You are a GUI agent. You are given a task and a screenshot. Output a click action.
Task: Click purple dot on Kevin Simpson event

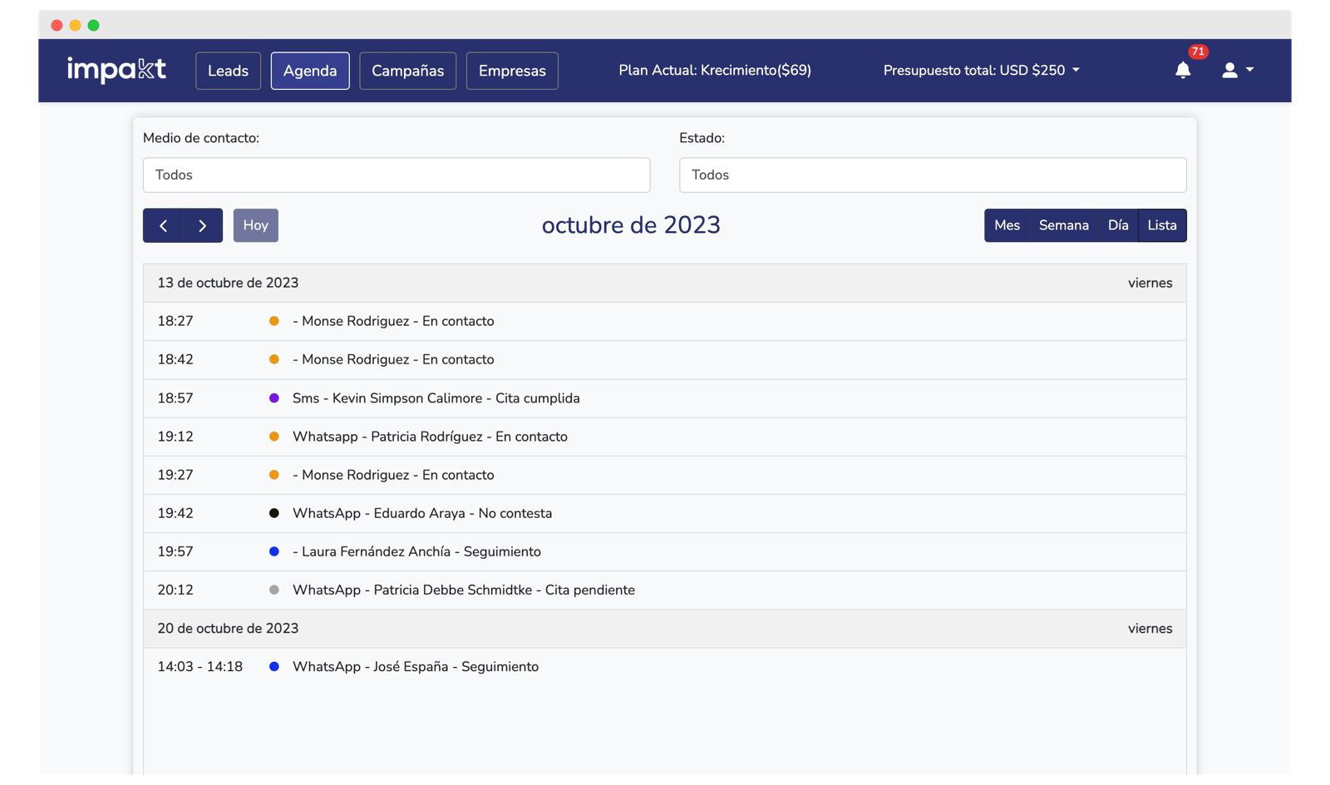click(x=274, y=398)
